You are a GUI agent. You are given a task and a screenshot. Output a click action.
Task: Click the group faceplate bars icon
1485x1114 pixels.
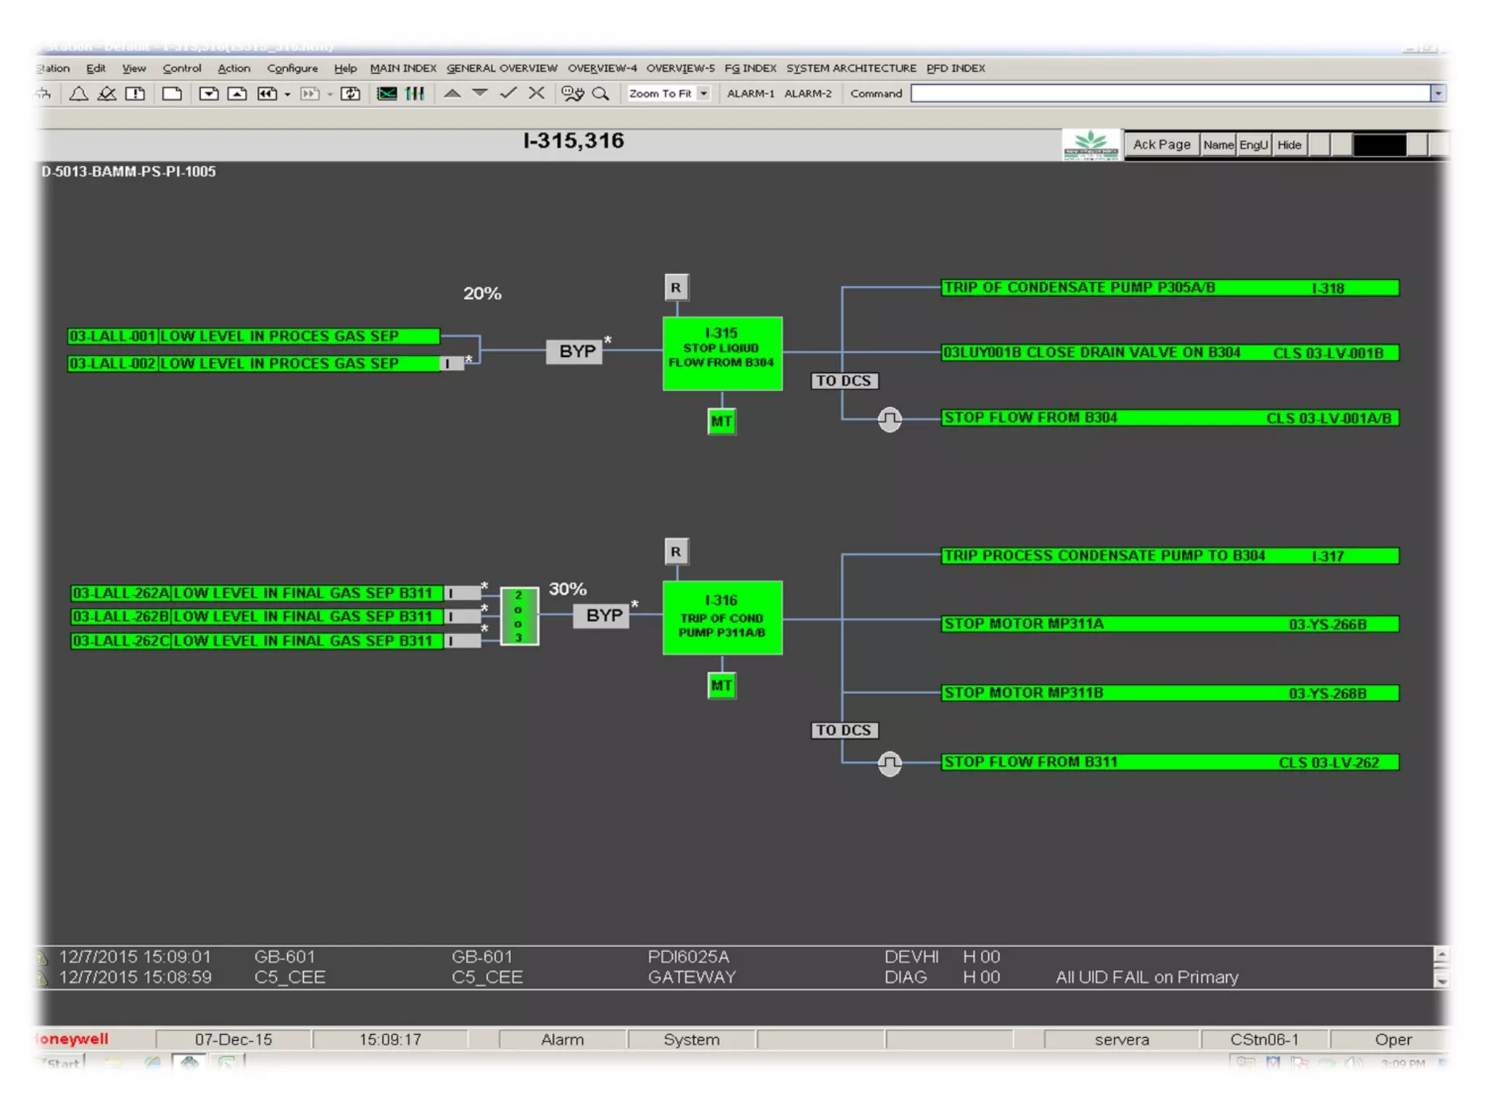pyautogui.click(x=415, y=94)
